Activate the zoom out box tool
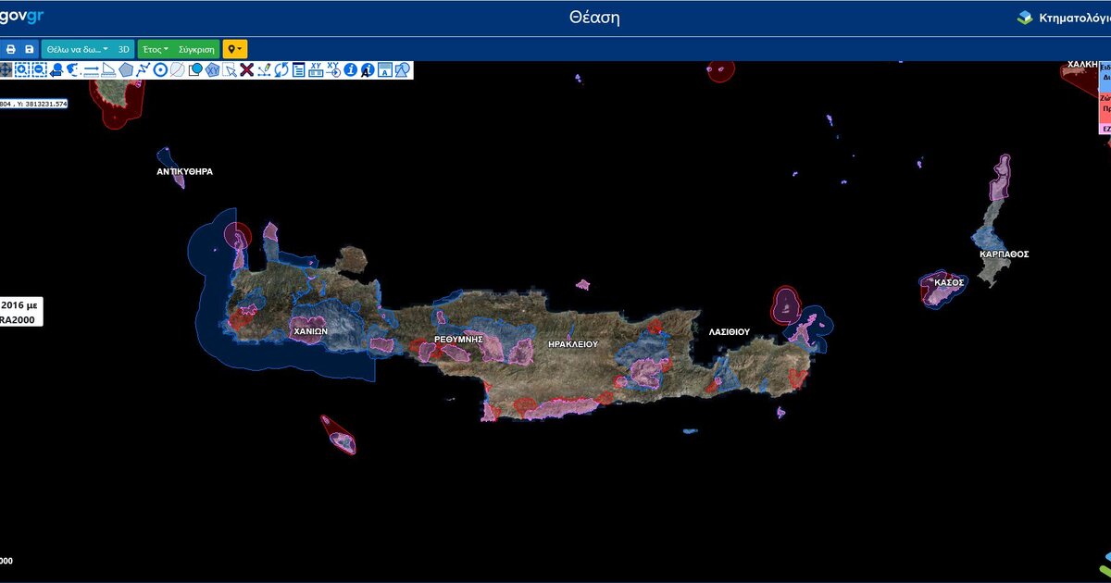 [39, 69]
